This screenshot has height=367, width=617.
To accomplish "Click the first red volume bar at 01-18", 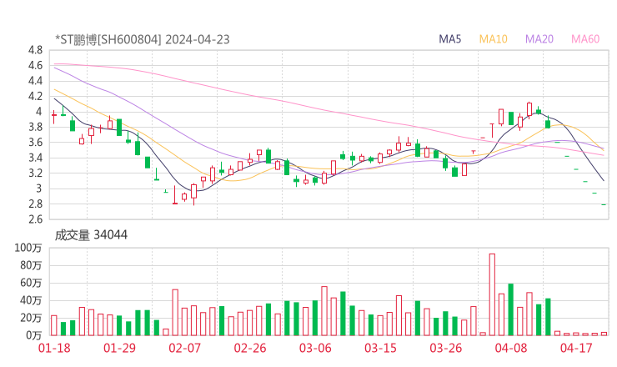I will coord(54,325).
